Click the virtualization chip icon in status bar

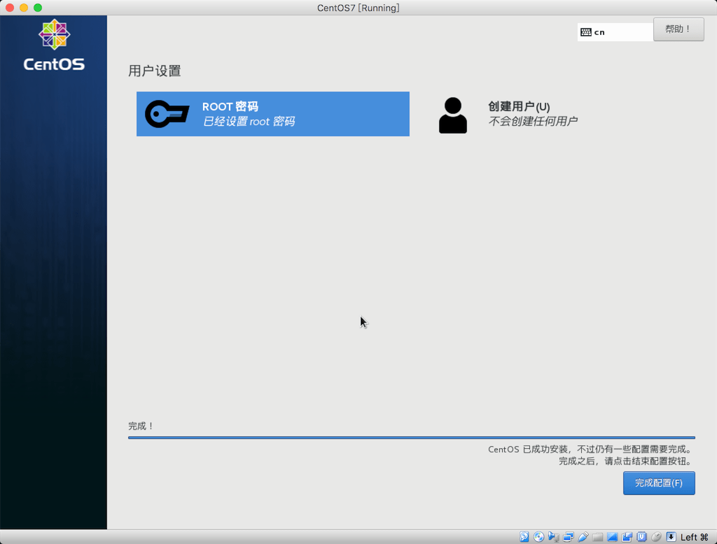point(642,536)
